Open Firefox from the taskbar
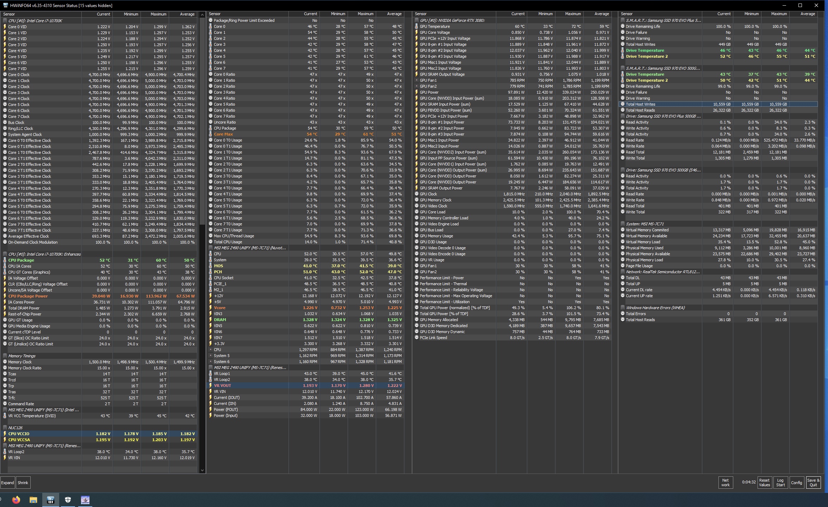This screenshot has height=507, width=828. (x=16, y=500)
